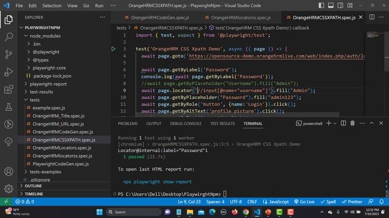
Task: Open Run and Debug view
Action: (x=9, y=72)
